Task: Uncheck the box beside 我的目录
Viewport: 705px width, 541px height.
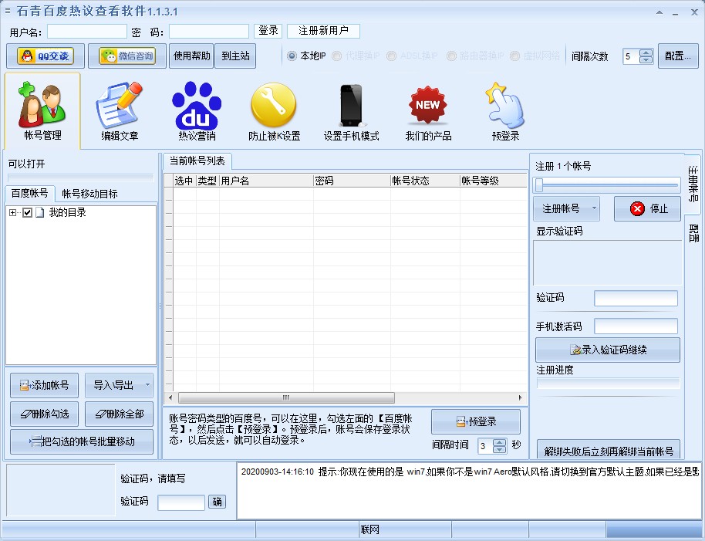Action: pos(27,214)
